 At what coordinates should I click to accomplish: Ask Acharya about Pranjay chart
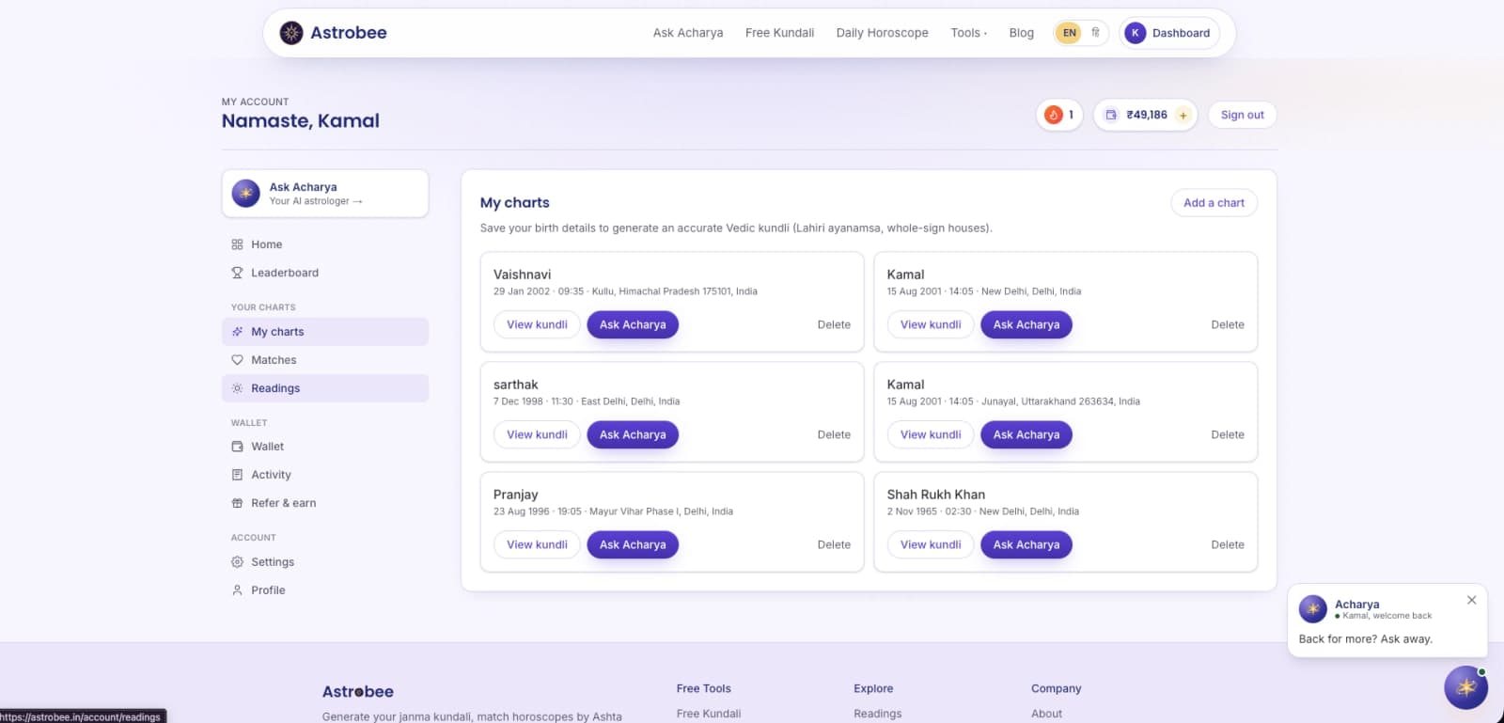(633, 544)
